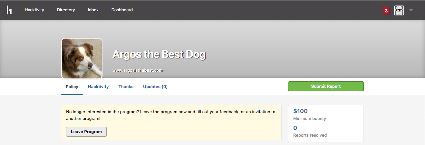Open the Inbox navigation item
425x145 pixels.
tap(93, 10)
